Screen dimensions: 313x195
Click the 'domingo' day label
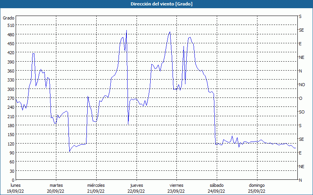257,185
